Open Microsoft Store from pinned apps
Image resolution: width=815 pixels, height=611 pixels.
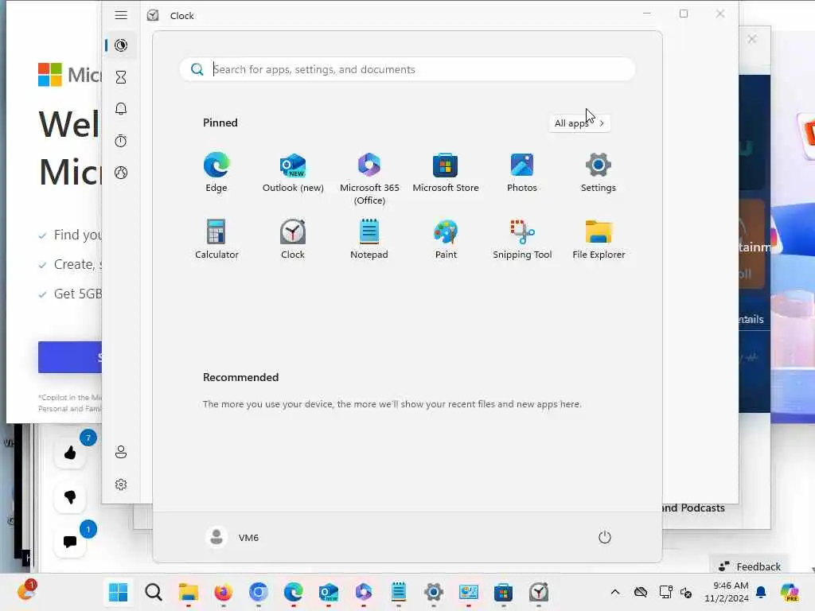446,173
